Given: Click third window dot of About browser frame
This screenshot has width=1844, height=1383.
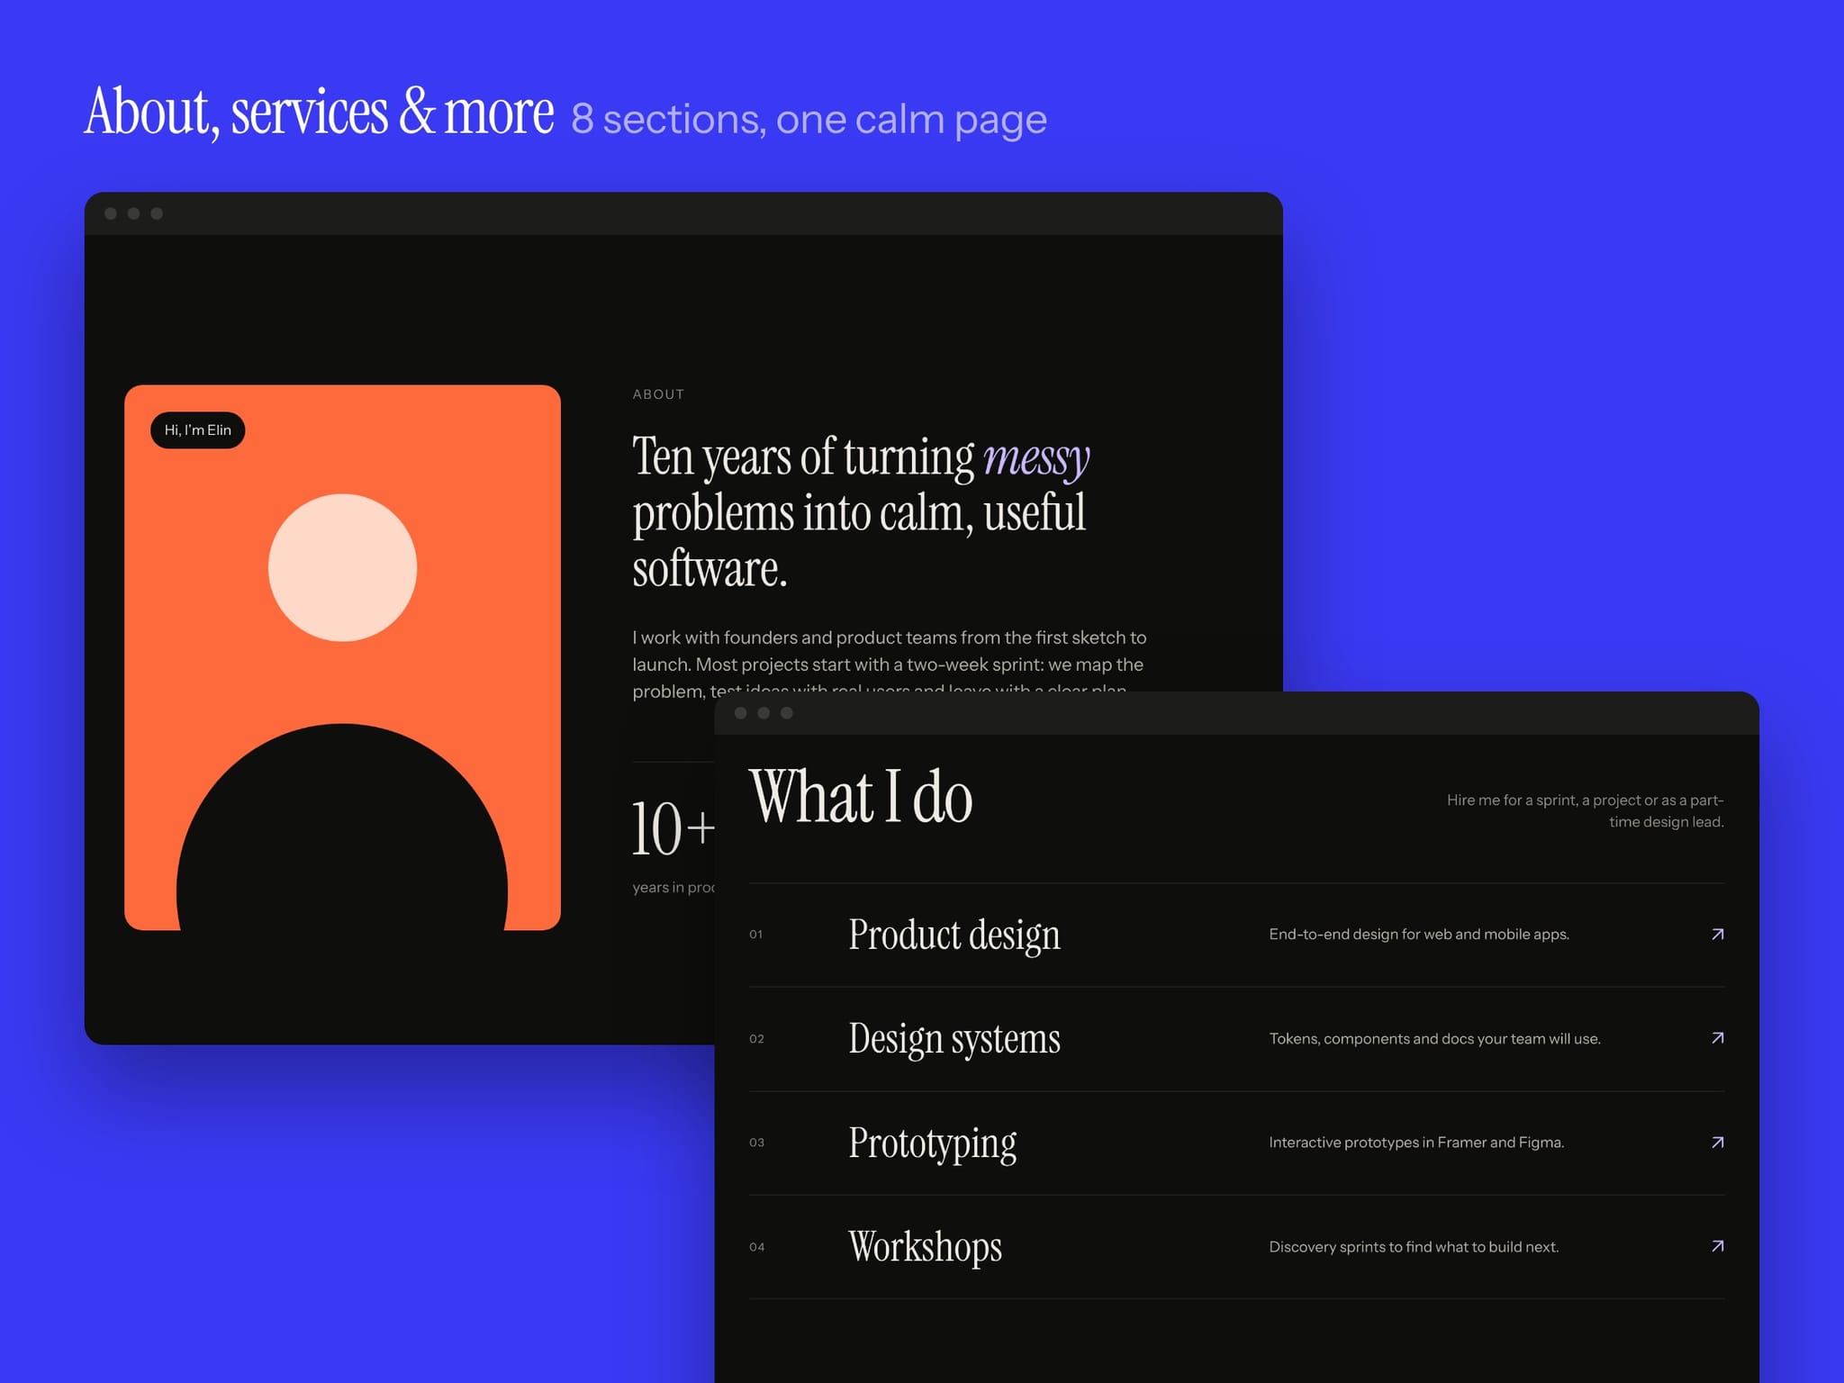Looking at the screenshot, I should point(157,213).
